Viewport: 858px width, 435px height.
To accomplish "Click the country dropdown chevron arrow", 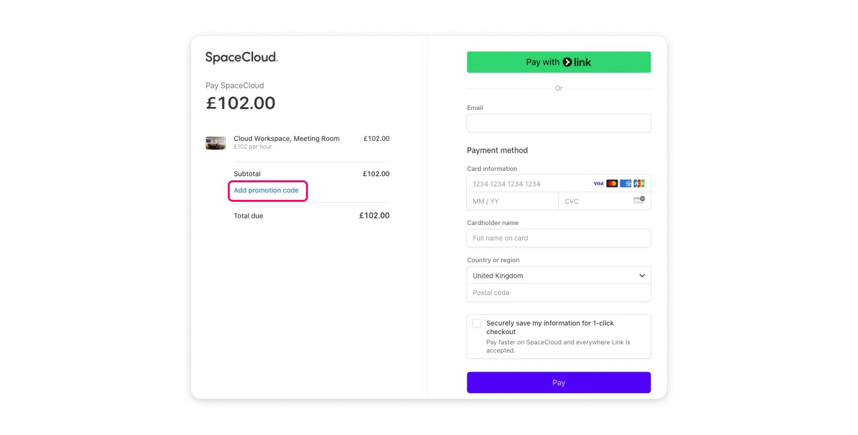I will 642,276.
